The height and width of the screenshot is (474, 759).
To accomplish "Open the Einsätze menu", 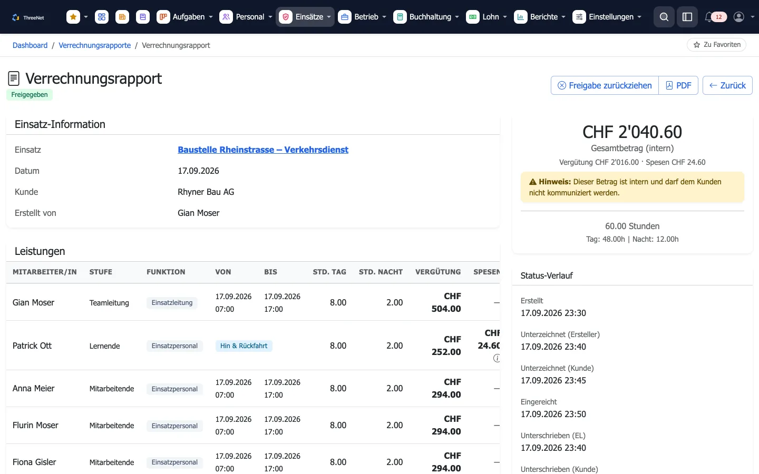I will coord(305,17).
